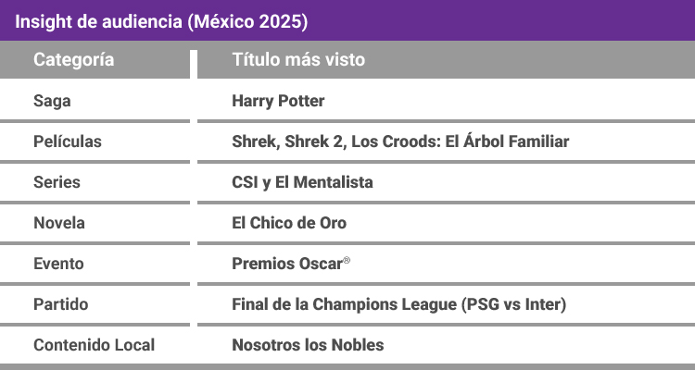Select the 'Título más visto' column header
695x370 pixels.
[297, 60]
